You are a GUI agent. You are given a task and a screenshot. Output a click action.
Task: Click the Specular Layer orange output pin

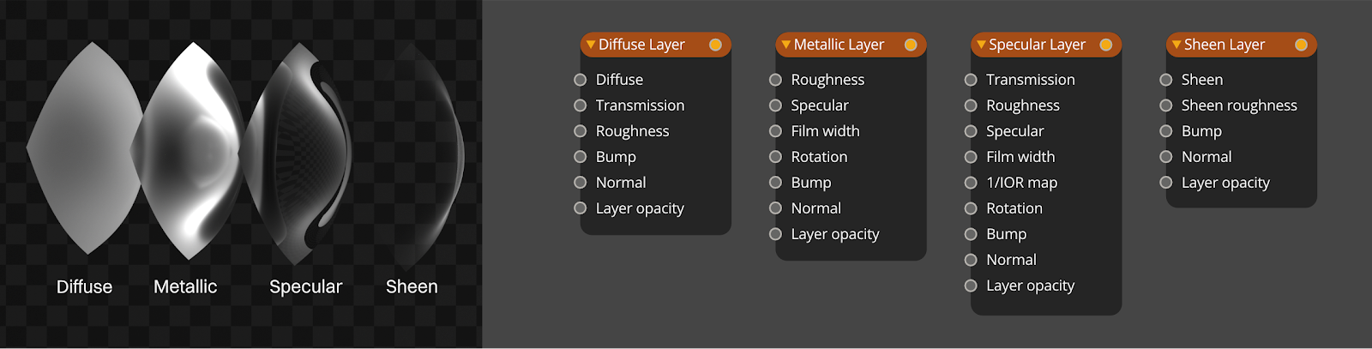coord(1106,45)
